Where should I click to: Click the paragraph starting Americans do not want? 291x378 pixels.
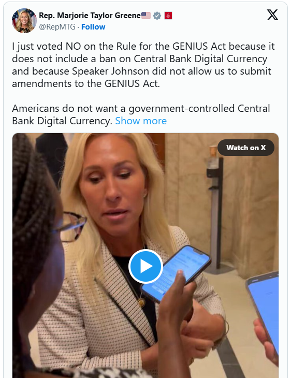tap(141, 114)
